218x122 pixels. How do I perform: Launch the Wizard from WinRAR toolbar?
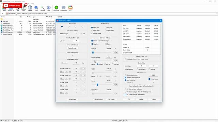[43, 8]
